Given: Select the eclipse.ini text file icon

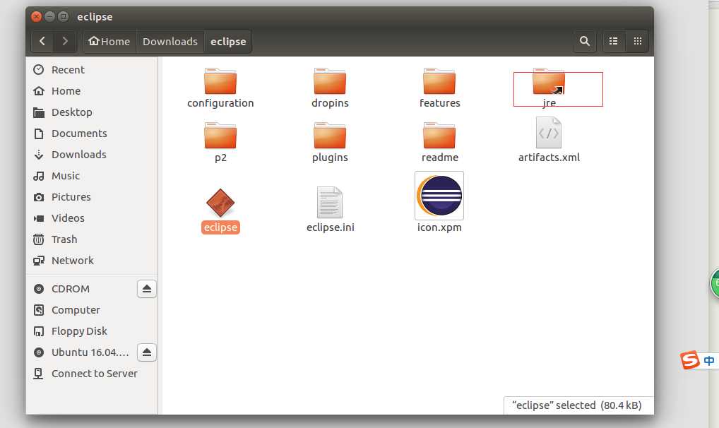Looking at the screenshot, I should click(330, 202).
